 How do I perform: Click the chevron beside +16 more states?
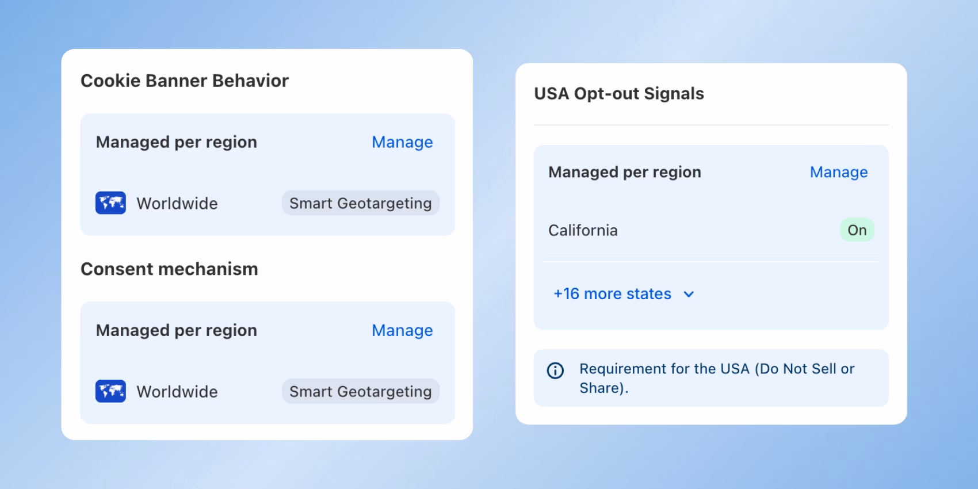689,294
